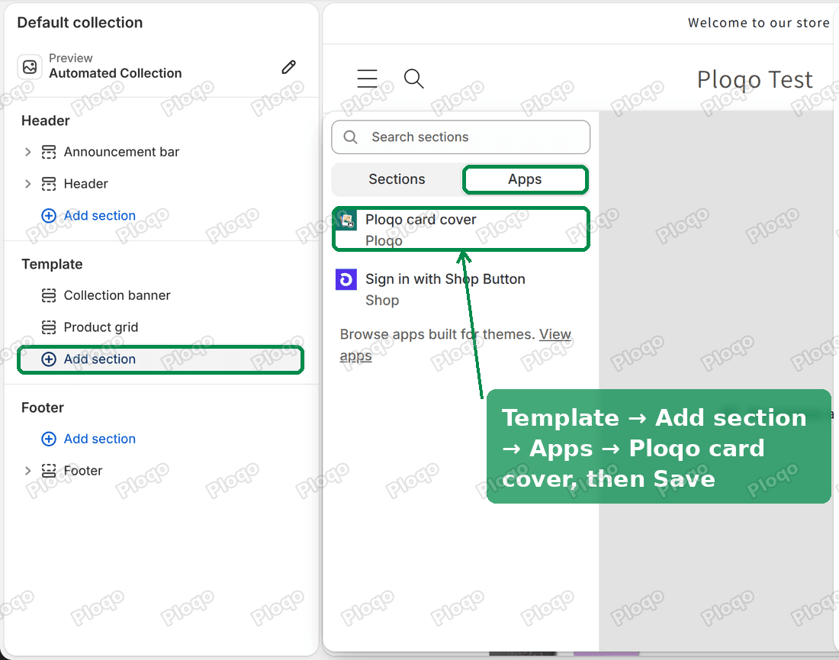Click the Ploqo Test store title

point(754,80)
